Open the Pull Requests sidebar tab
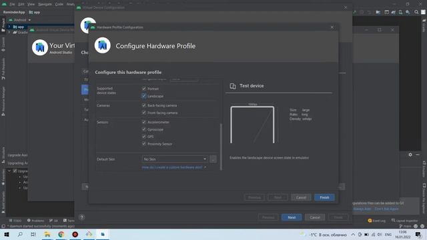 pyautogui.click(x=3, y=69)
